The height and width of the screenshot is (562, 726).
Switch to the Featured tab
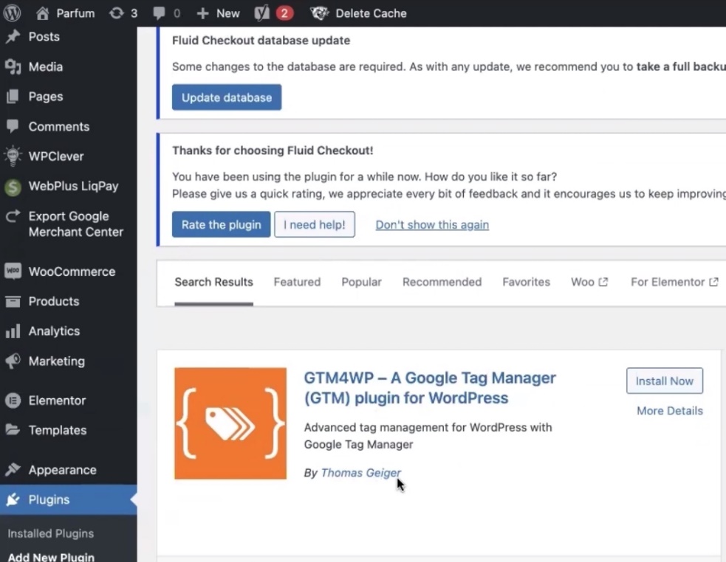click(297, 282)
